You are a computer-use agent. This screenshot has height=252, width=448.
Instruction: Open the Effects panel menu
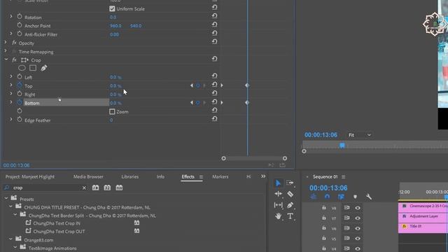[201, 177]
